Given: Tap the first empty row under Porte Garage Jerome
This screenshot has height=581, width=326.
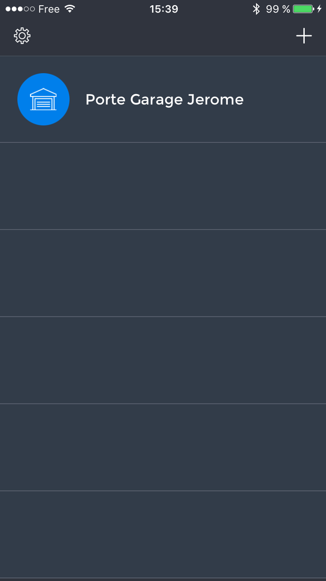Looking at the screenshot, I should coord(163,186).
